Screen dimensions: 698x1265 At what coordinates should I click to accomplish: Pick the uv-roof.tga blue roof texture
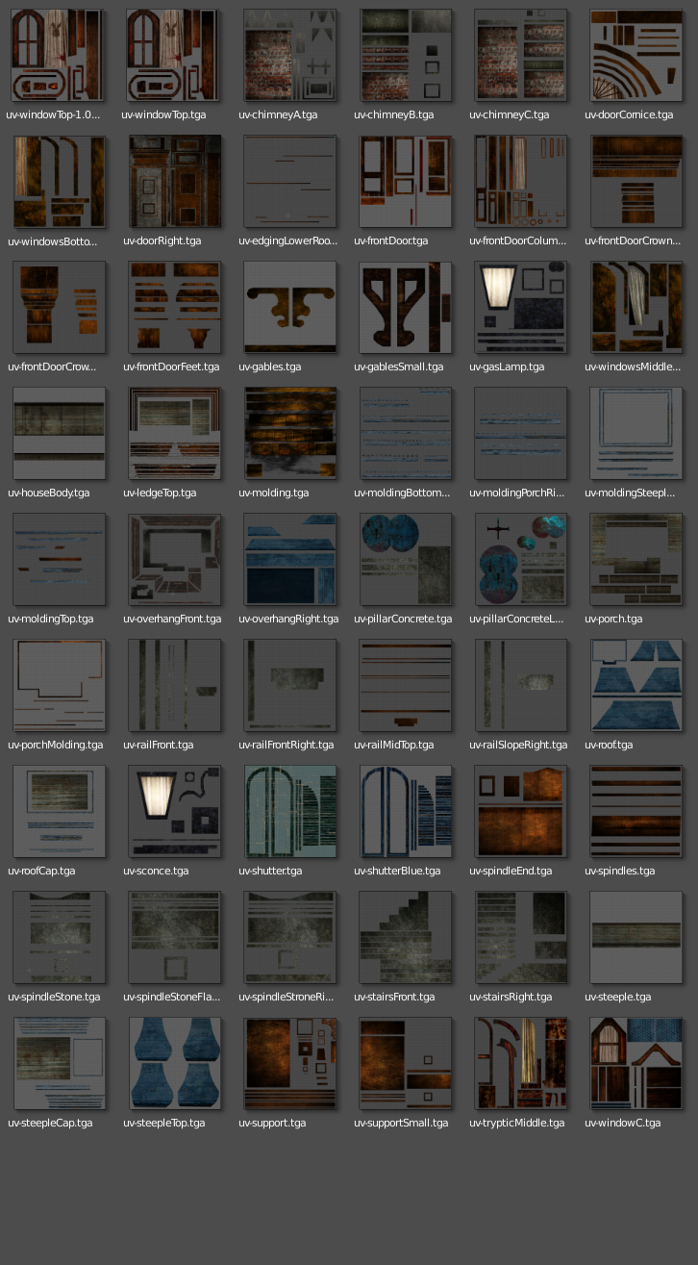[636, 686]
